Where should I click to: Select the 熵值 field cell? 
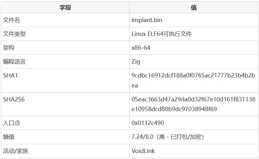(65, 137)
